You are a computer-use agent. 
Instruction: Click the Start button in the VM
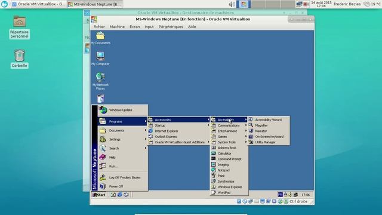pyautogui.click(x=99, y=195)
